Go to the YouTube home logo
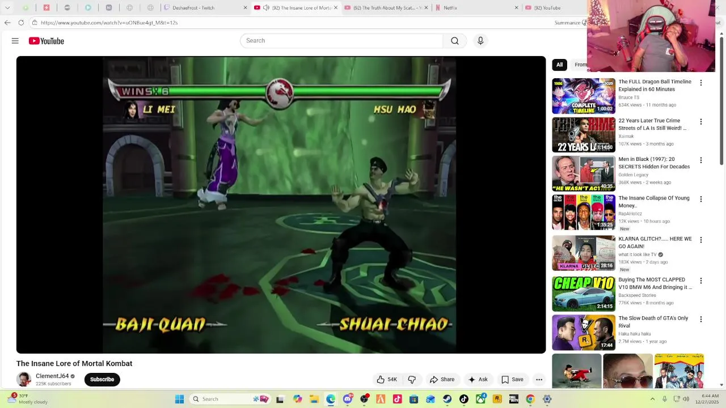 tap(47, 41)
